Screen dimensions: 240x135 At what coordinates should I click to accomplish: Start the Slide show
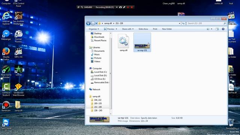tap(143, 29)
